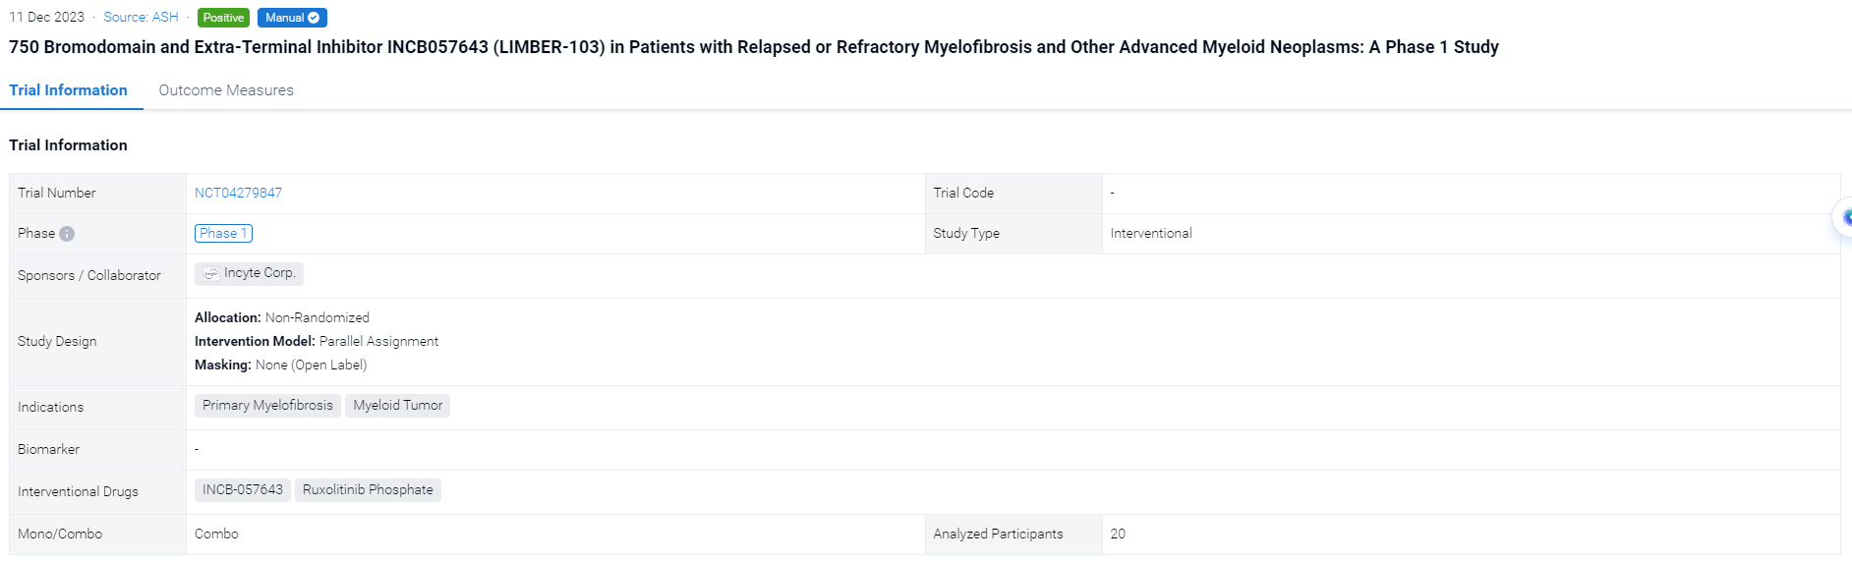The width and height of the screenshot is (1852, 563).
Task: Click the Phase info icon
Action: pos(67,234)
